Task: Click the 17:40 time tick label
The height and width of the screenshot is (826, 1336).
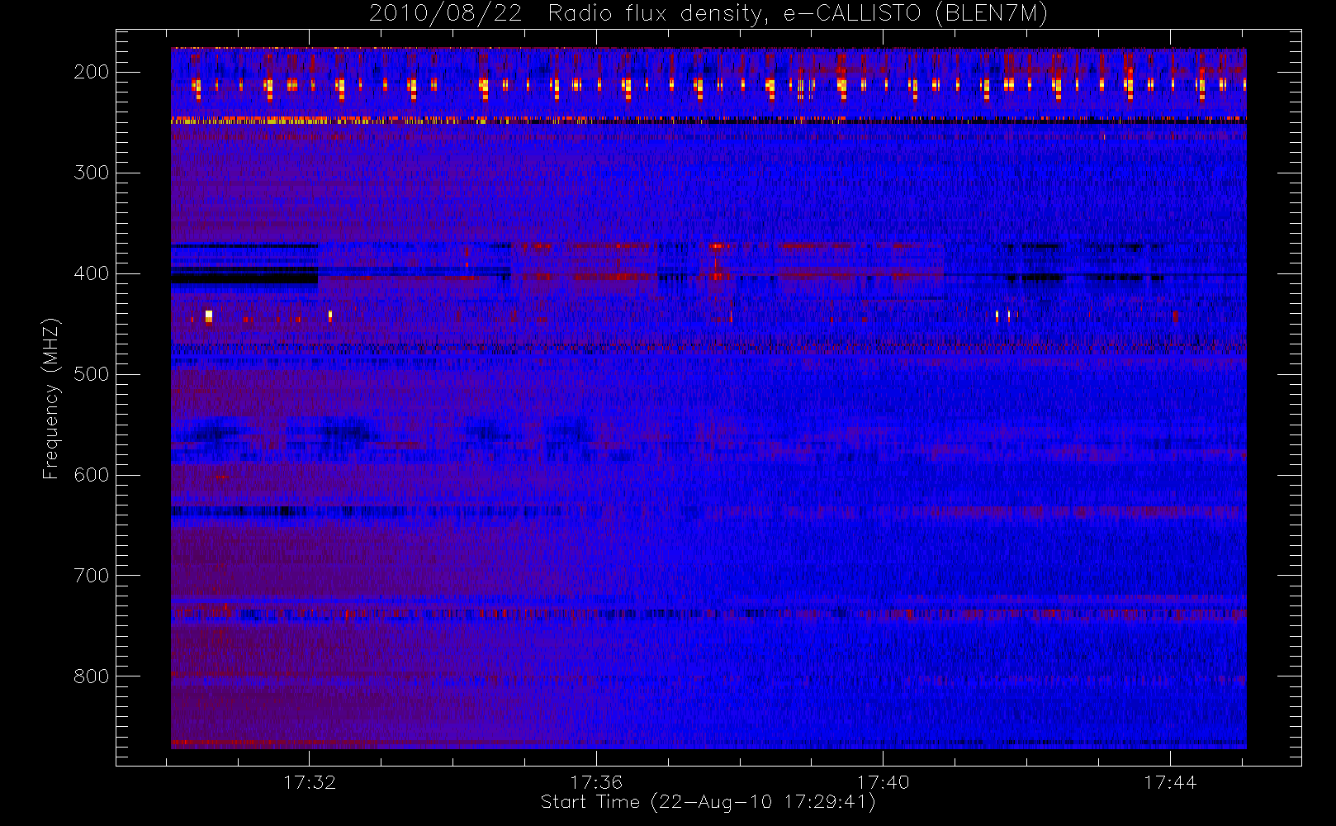Action: point(883,782)
